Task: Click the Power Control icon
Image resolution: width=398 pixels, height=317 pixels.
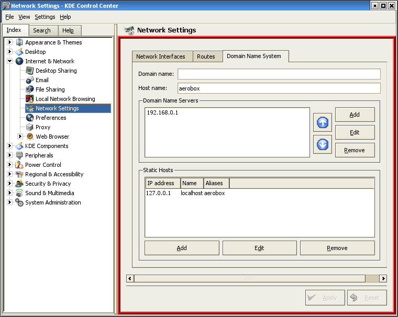Action: (19, 165)
